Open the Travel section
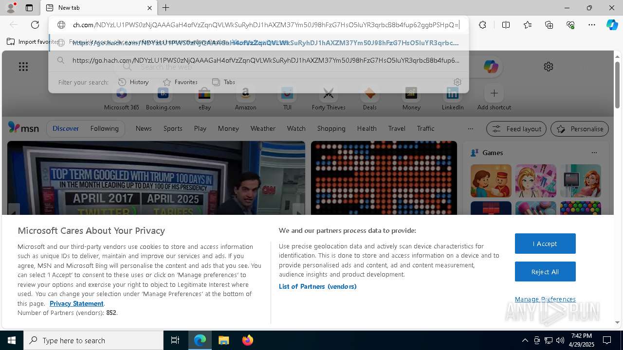The image size is (623, 350). coord(397,128)
